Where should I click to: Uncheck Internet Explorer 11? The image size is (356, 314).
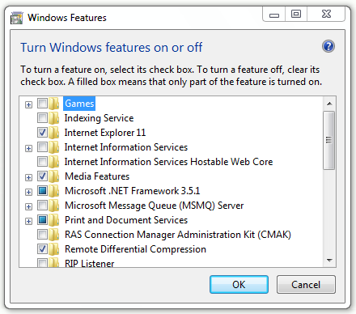pos(42,133)
